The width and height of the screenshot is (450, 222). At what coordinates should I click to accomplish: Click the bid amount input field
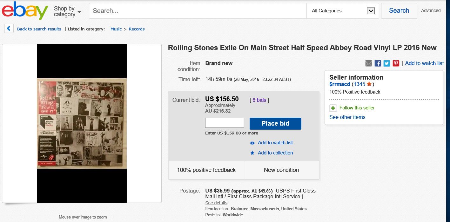[225, 123]
